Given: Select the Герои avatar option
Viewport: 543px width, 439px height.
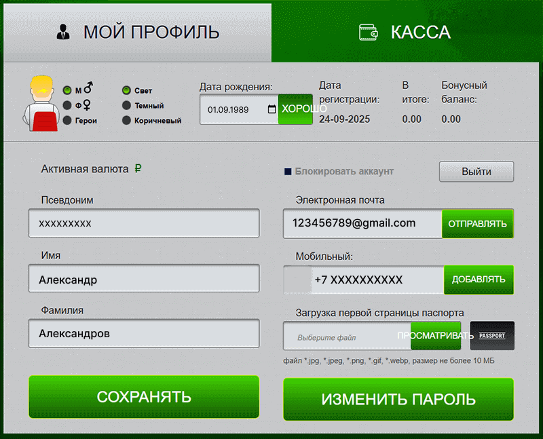Looking at the screenshot, I should click(68, 119).
